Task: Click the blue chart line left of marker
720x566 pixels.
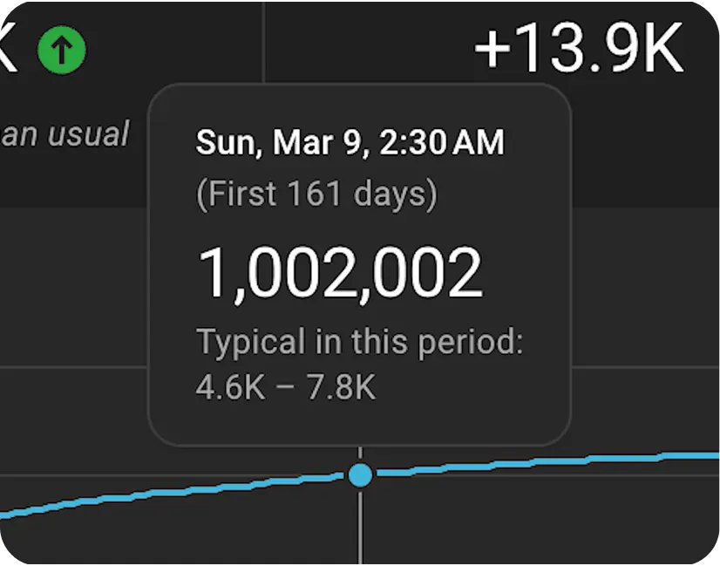Action: pyautogui.click(x=174, y=491)
